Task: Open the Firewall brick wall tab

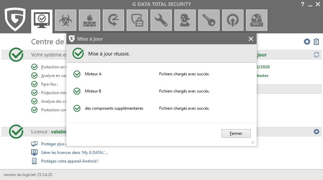Action: point(90,20)
